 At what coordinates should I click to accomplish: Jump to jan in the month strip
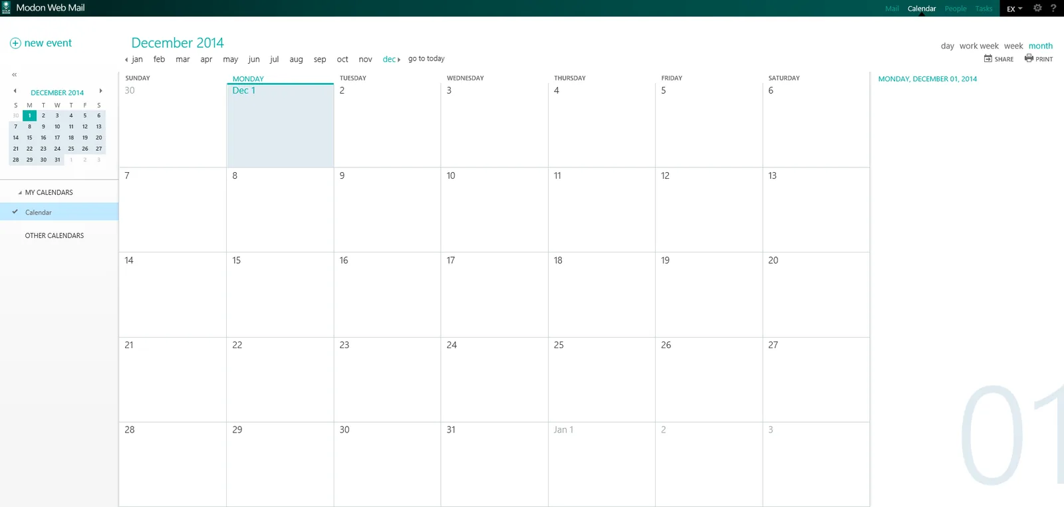tap(138, 59)
